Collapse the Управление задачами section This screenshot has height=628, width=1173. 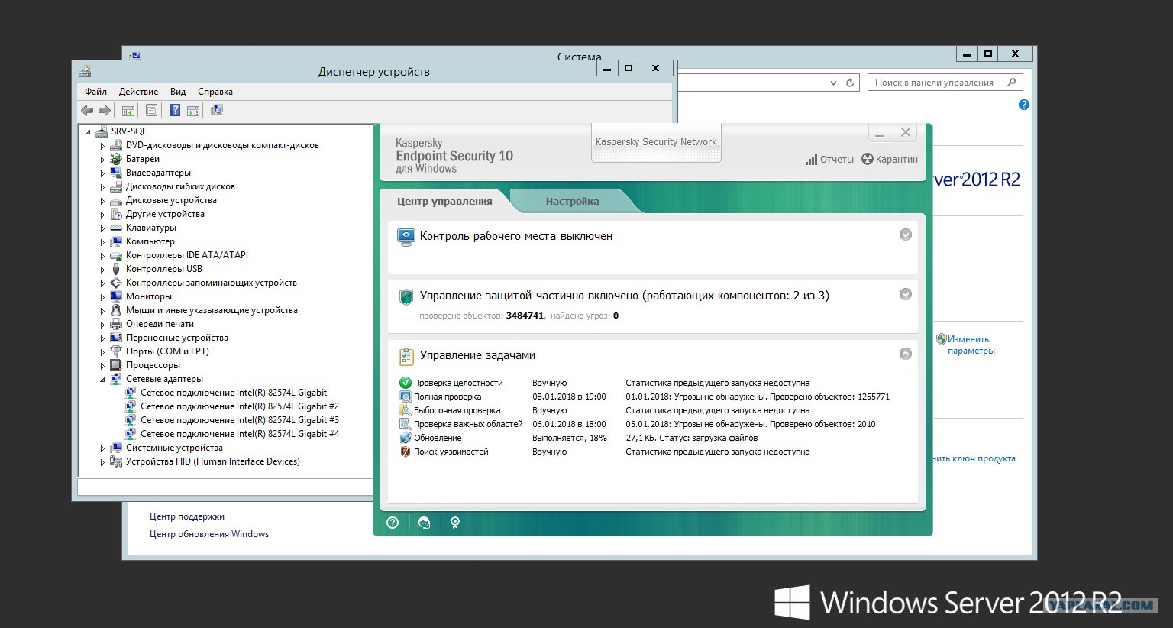pos(905,354)
